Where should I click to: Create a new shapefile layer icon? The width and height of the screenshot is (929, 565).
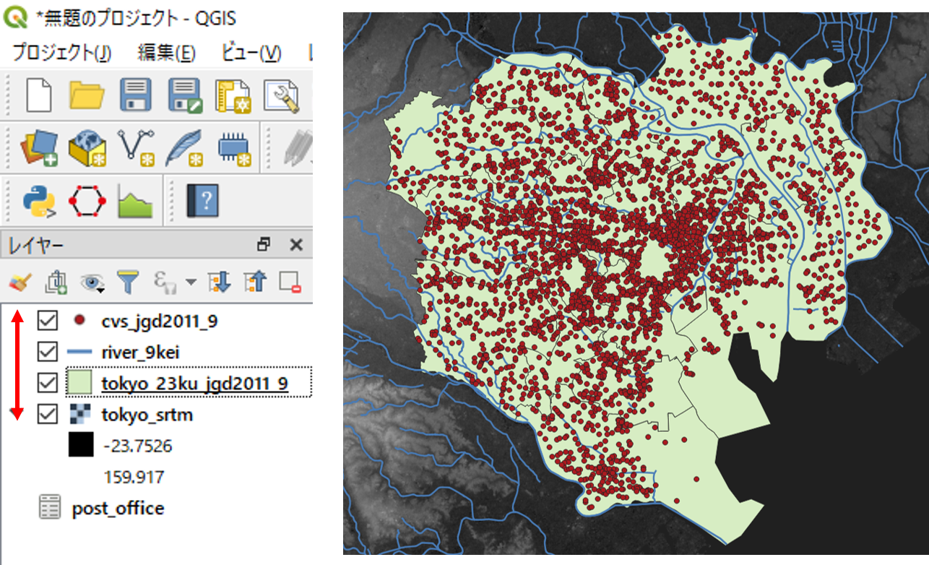pyautogui.click(x=137, y=147)
